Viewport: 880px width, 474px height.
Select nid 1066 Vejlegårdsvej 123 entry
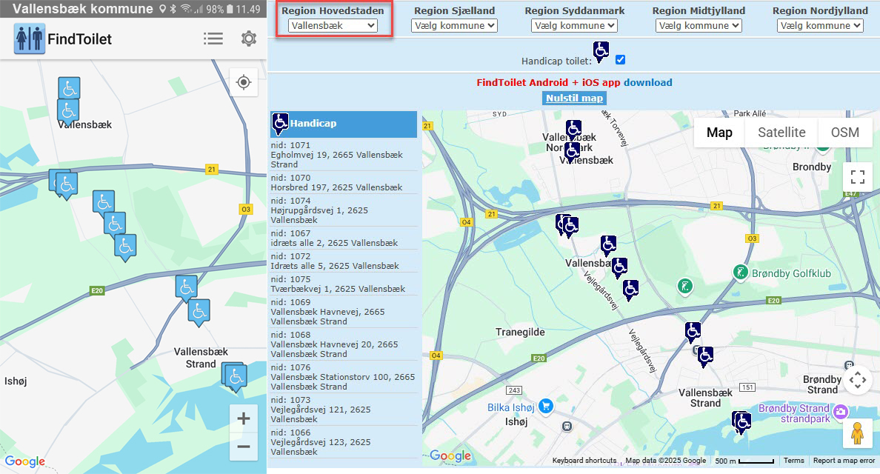pos(344,442)
